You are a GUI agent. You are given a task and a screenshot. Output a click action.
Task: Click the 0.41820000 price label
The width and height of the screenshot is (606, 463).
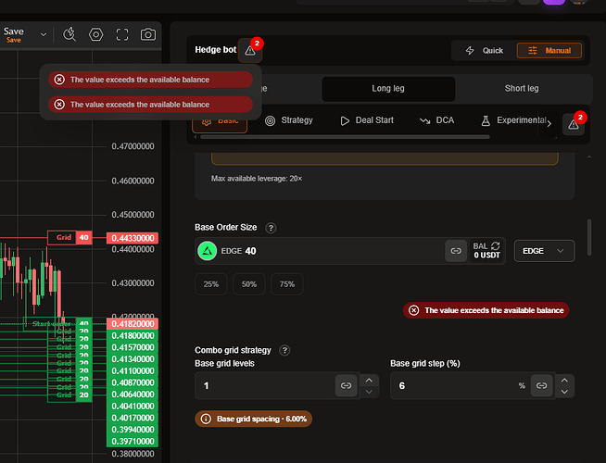133,324
